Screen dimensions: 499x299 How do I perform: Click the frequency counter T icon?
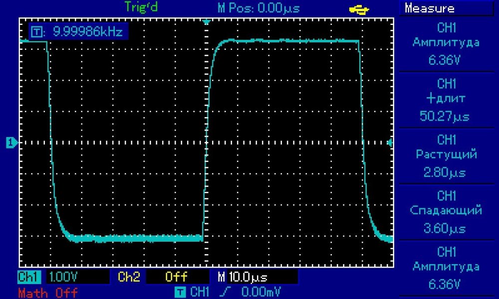[x=36, y=32]
